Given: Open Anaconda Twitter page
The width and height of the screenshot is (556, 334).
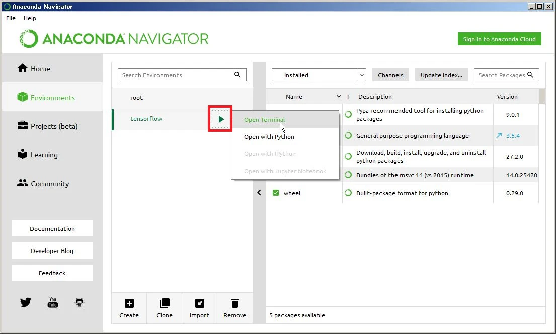Looking at the screenshot, I should click(x=26, y=302).
